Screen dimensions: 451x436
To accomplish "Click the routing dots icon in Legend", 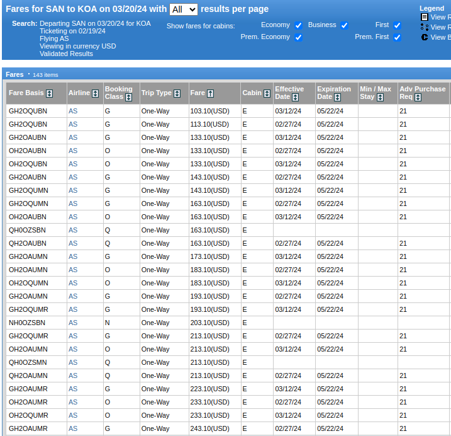I will coord(425,27).
